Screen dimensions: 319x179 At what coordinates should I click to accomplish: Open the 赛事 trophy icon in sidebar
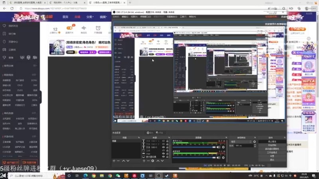pyautogui.click(x=4, y=57)
